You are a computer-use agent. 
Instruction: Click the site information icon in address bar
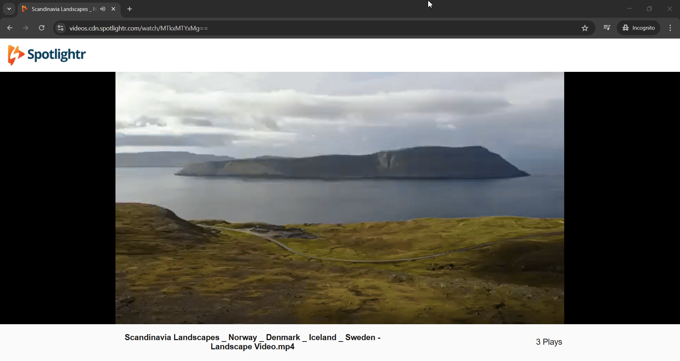[x=60, y=28]
